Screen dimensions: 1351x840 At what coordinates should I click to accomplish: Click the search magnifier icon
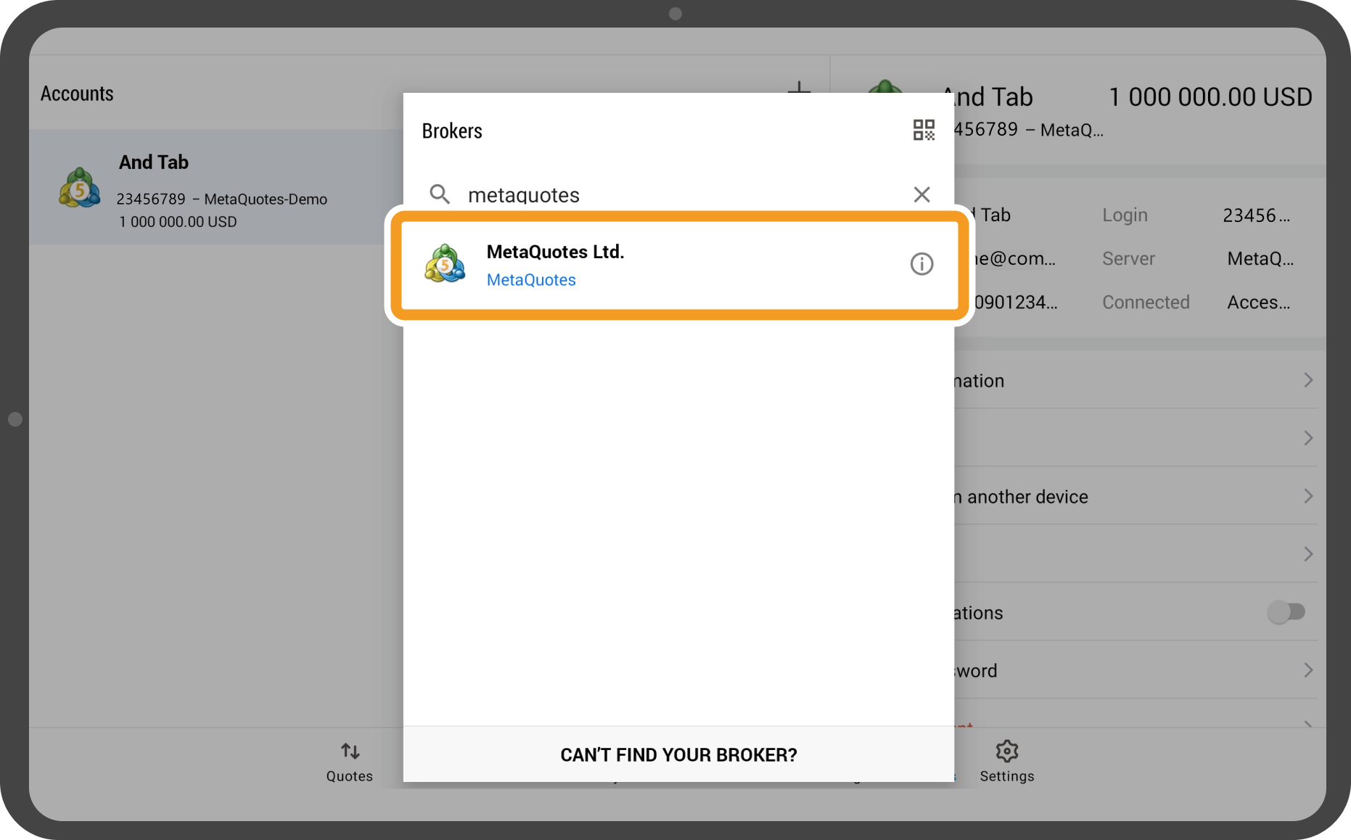pyautogui.click(x=440, y=194)
